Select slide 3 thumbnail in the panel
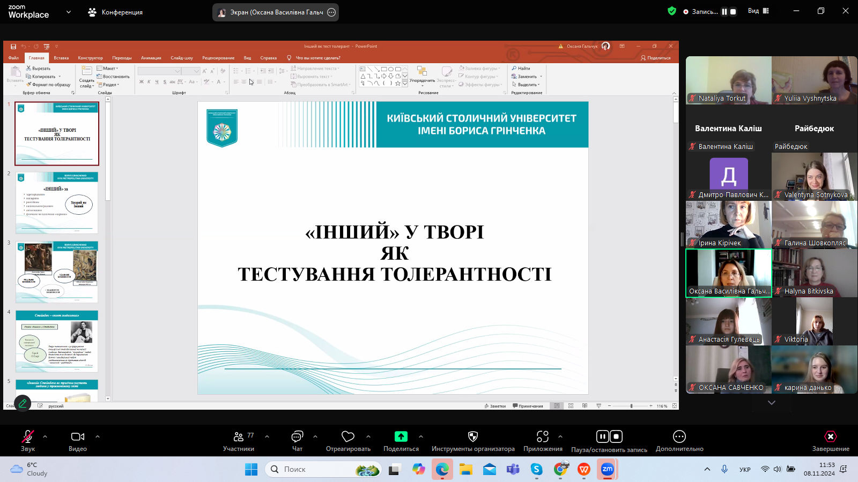The image size is (858, 482). pos(57,272)
